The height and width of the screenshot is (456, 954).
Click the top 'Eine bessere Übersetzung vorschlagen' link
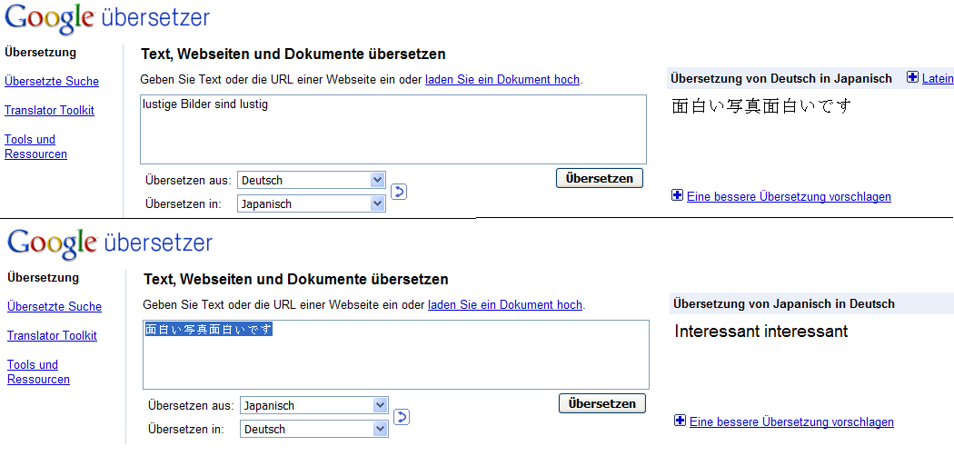[790, 196]
